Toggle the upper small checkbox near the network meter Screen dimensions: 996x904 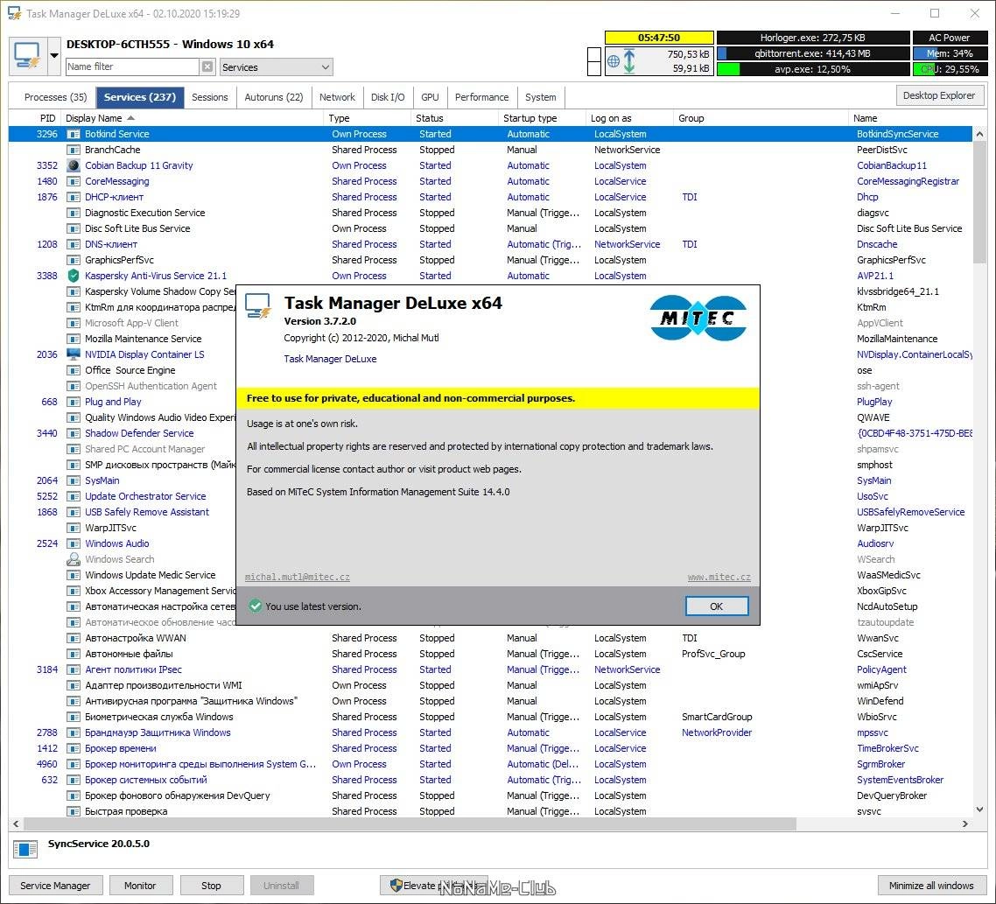pyautogui.click(x=594, y=54)
